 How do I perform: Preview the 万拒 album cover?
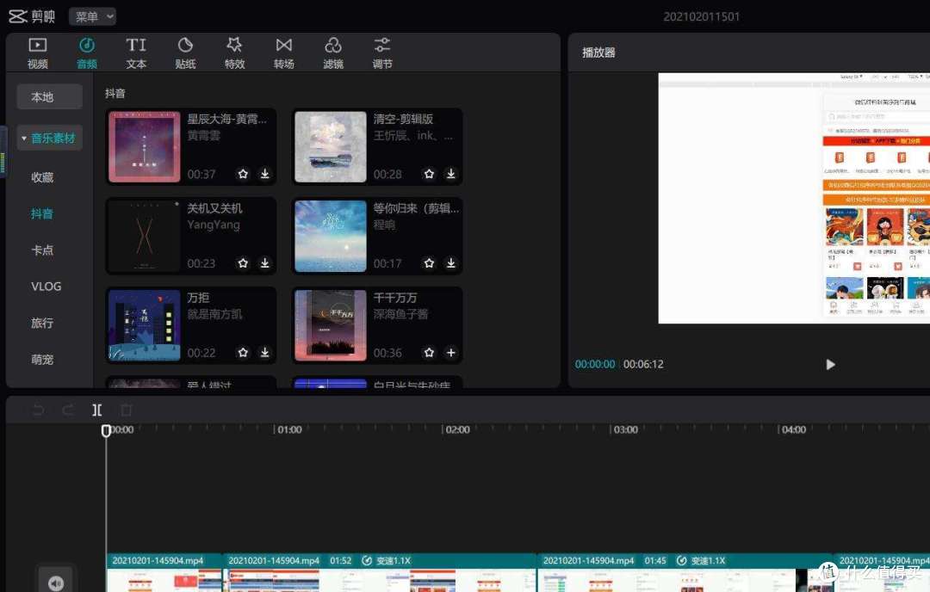click(144, 324)
